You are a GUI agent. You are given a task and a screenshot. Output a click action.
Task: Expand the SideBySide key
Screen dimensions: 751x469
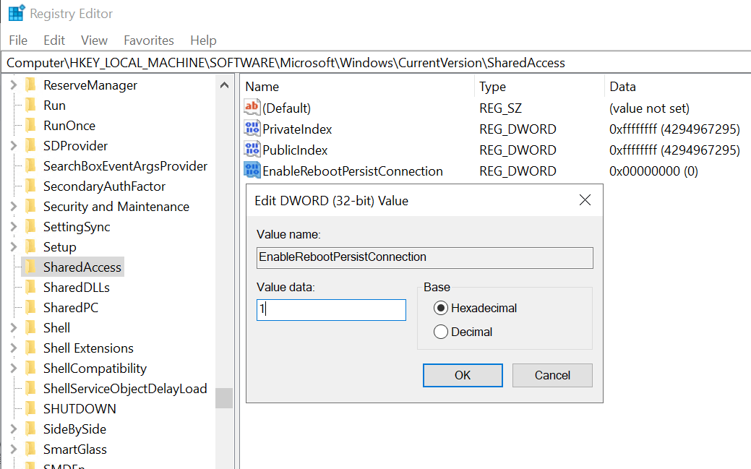point(14,429)
